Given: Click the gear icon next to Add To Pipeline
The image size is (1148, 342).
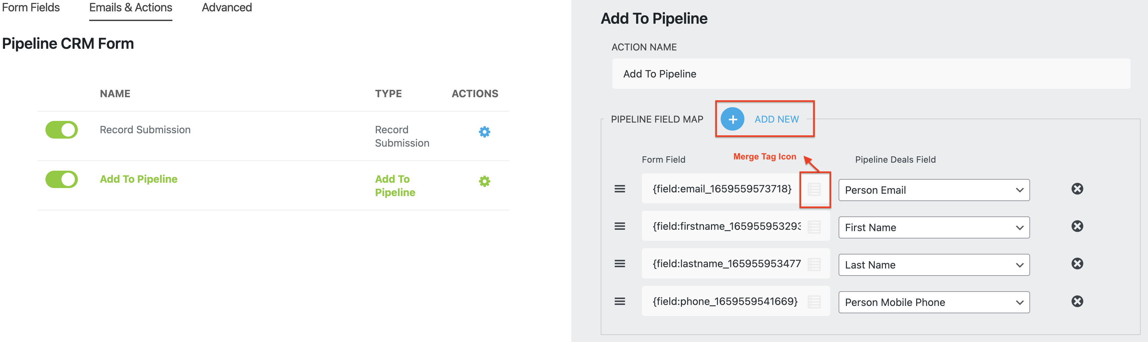Looking at the screenshot, I should 484,181.
